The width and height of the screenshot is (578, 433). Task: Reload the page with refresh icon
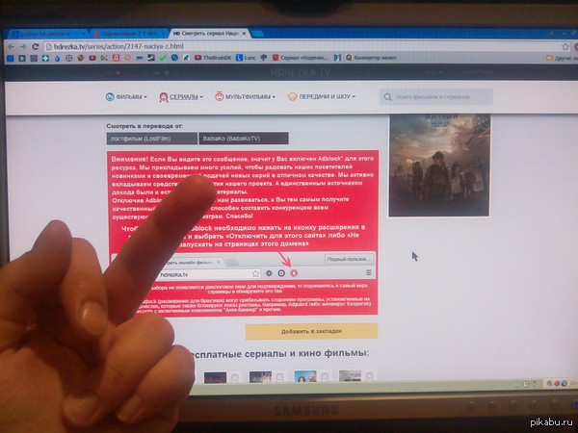(x=35, y=44)
